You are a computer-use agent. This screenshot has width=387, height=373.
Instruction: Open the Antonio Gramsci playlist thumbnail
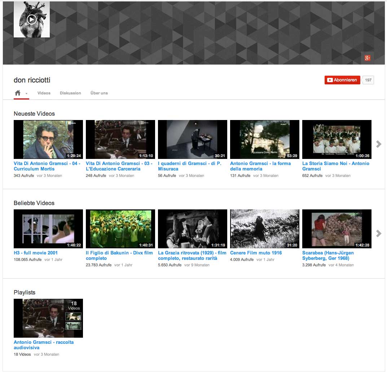48,318
